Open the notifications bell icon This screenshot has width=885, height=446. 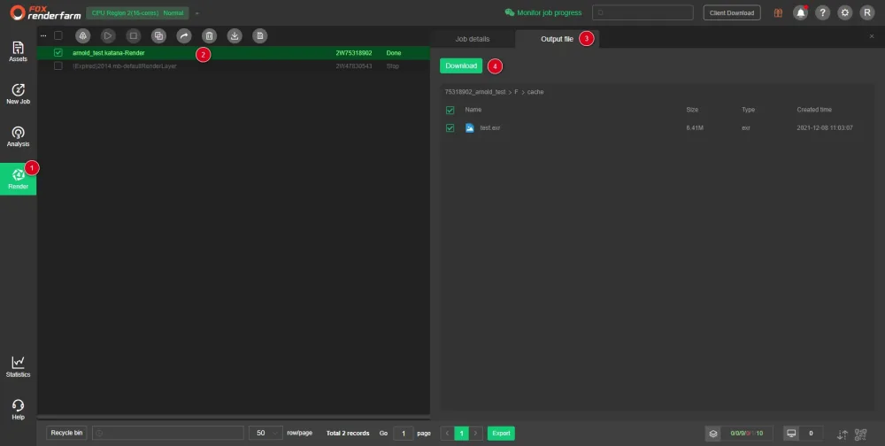coord(800,13)
